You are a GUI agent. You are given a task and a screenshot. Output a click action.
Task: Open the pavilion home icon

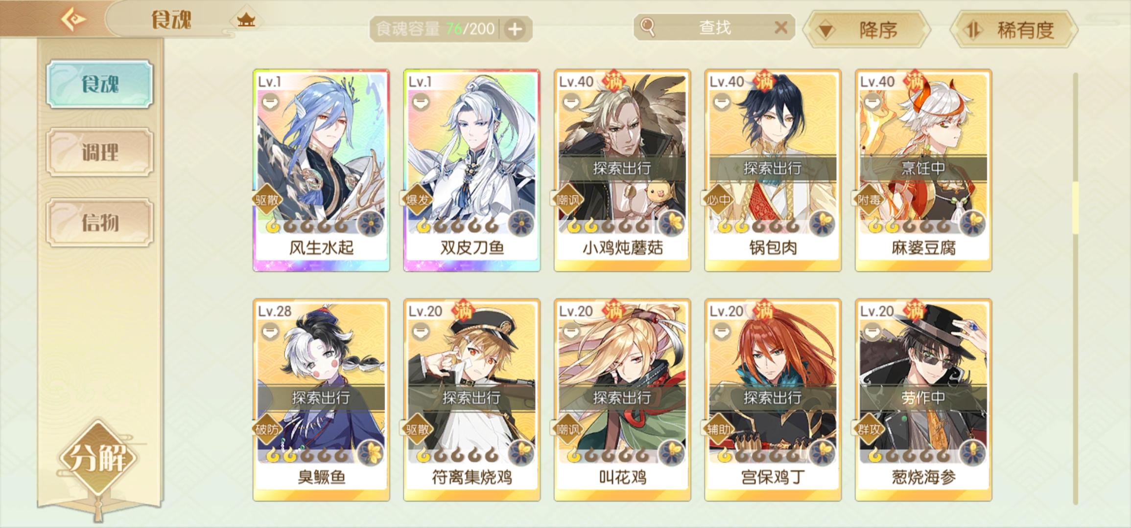point(246,20)
